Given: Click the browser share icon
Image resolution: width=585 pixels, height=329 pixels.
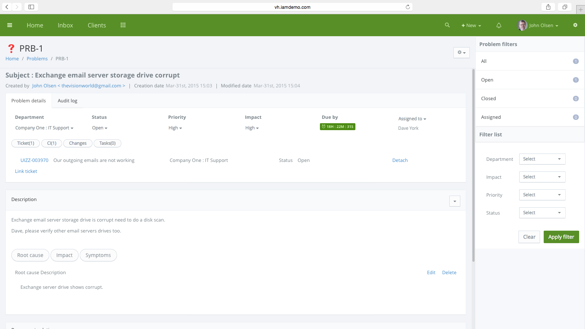Looking at the screenshot, I should [x=548, y=7].
